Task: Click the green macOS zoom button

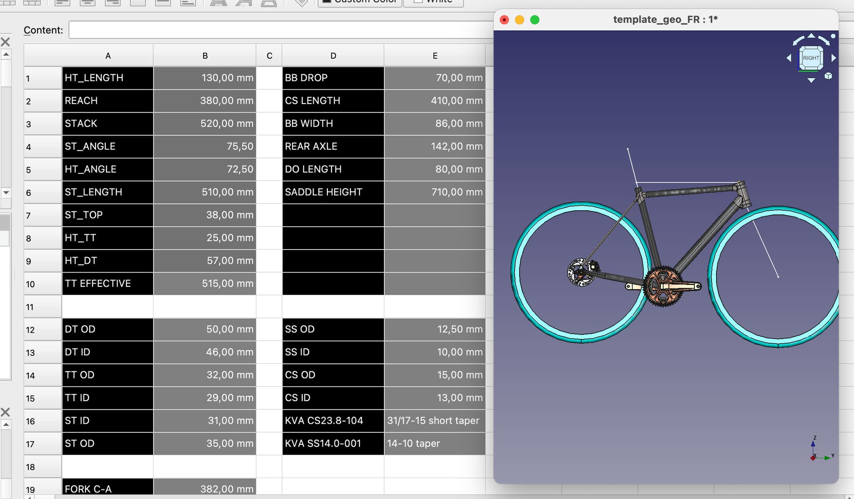Action: click(x=535, y=20)
